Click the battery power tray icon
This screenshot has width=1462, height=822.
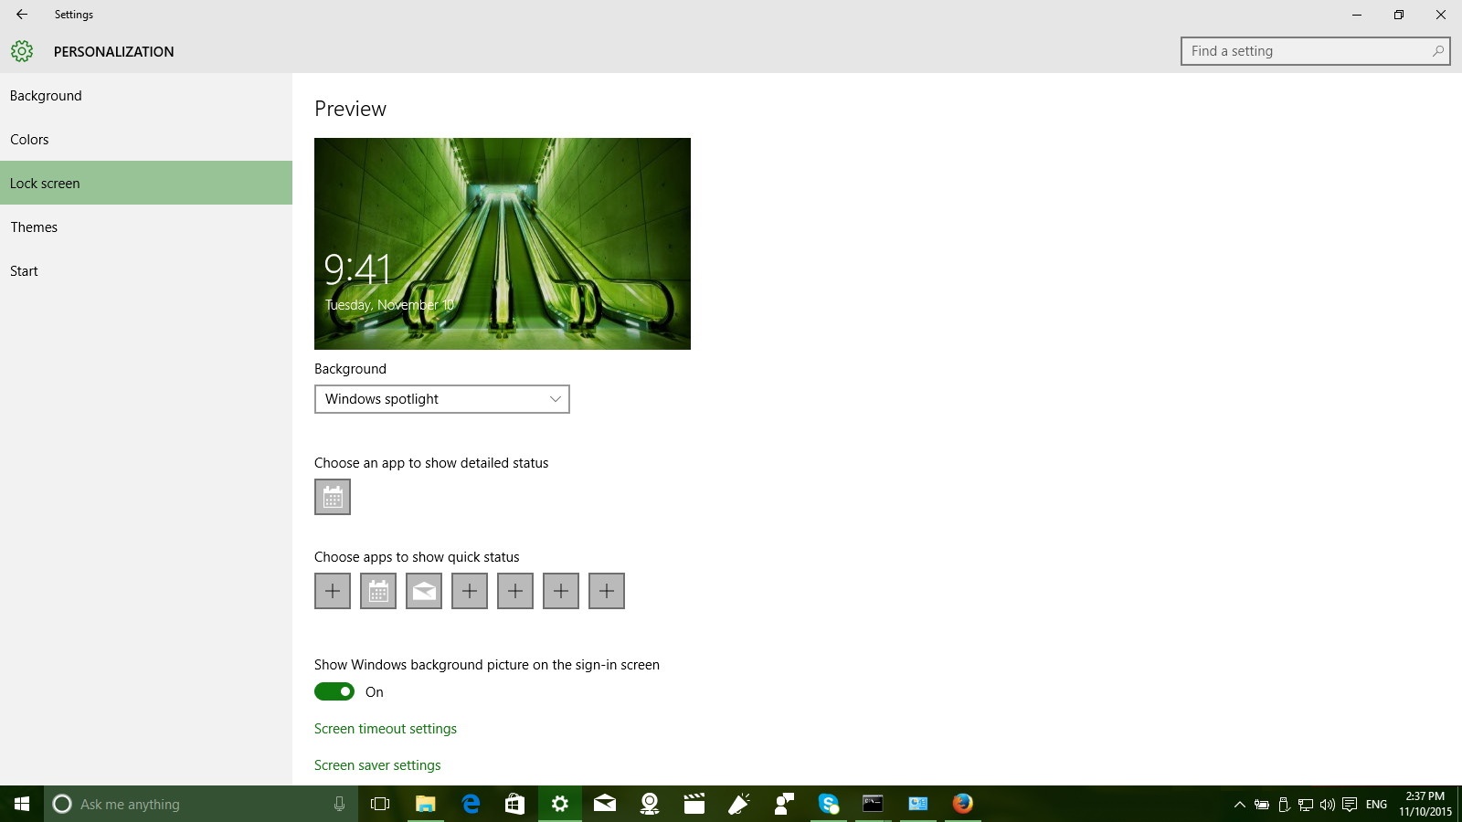[1262, 805]
